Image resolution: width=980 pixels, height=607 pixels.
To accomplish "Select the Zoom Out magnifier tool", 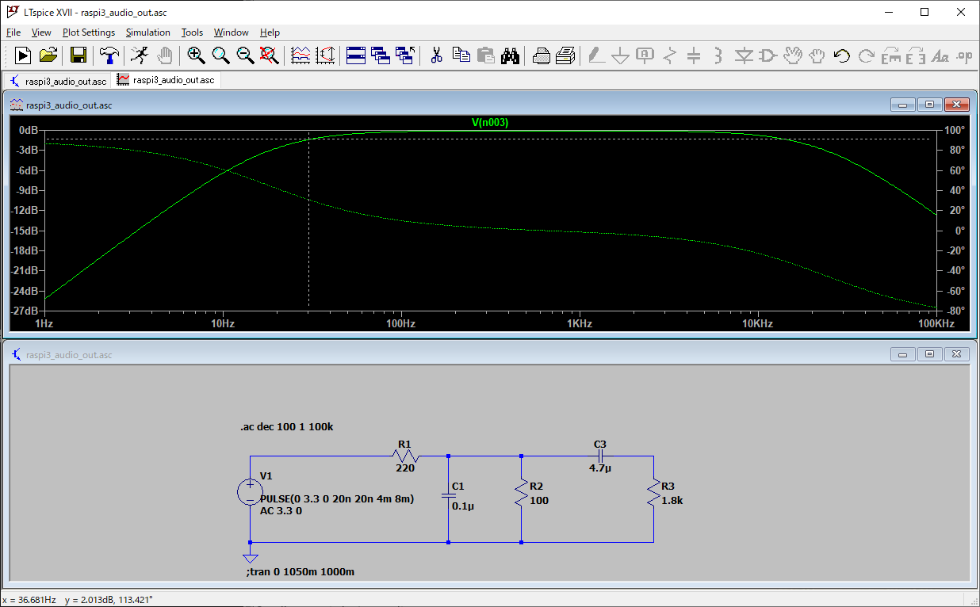I will [x=245, y=55].
